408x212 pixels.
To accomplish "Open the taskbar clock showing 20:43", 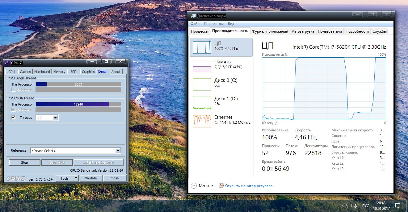I will (381, 203).
